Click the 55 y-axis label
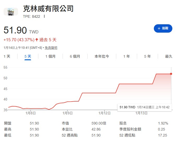Screen dimensions: 176x142 pyautogui.click(x=5, y=67)
